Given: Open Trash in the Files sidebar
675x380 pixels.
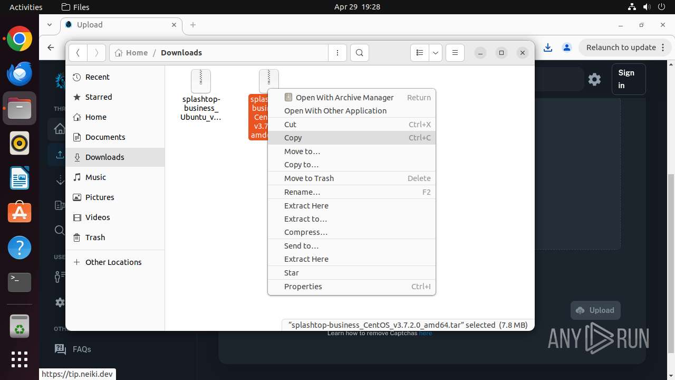Looking at the screenshot, I should [x=115, y=237].
